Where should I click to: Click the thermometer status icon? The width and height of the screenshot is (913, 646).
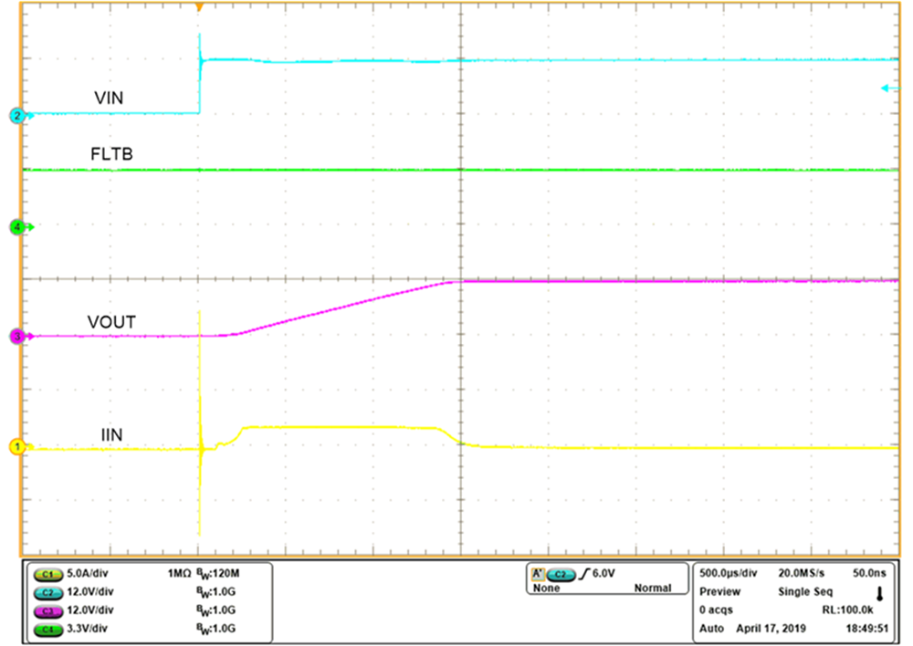(878, 595)
